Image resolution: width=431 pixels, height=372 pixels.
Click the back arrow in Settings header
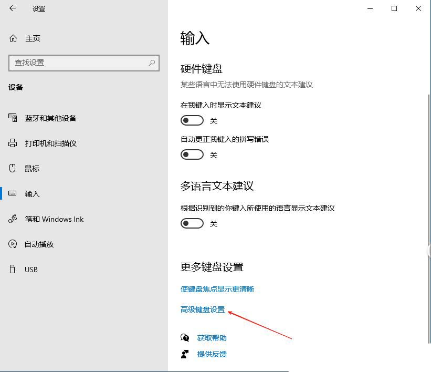13,8
